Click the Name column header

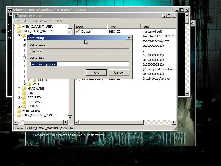(91, 27)
